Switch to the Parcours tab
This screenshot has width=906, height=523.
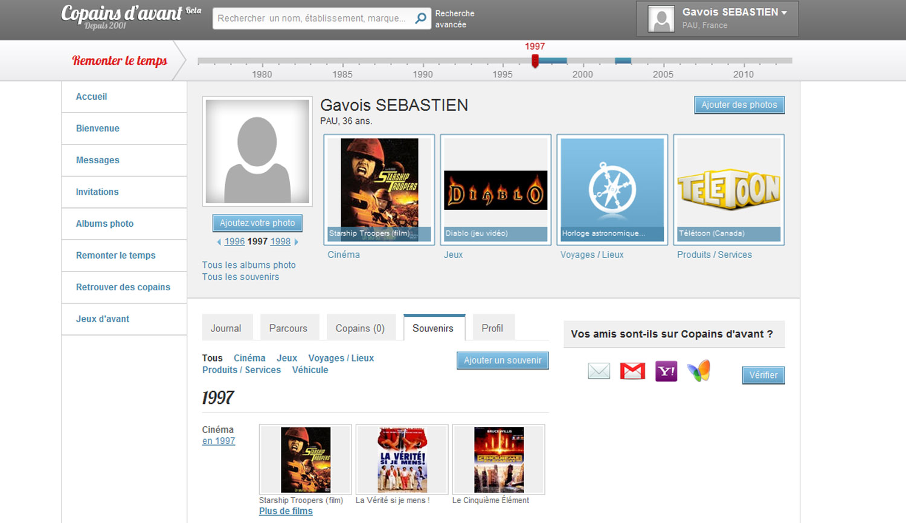pyautogui.click(x=288, y=328)
